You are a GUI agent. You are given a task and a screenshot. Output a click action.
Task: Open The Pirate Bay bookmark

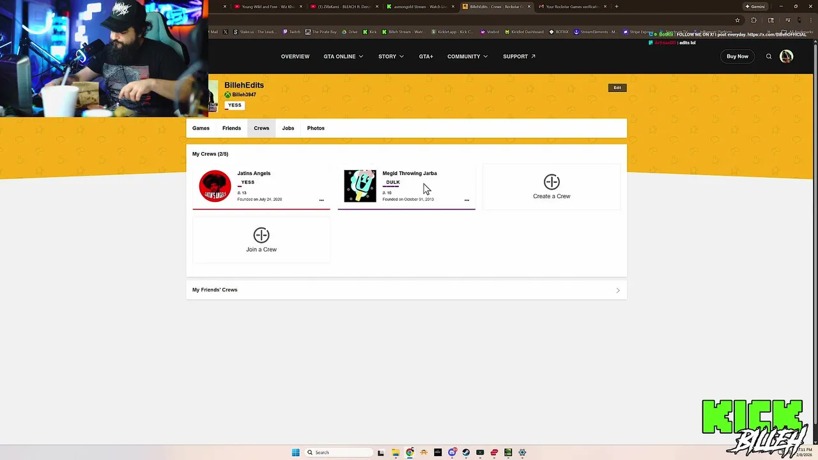321,32
